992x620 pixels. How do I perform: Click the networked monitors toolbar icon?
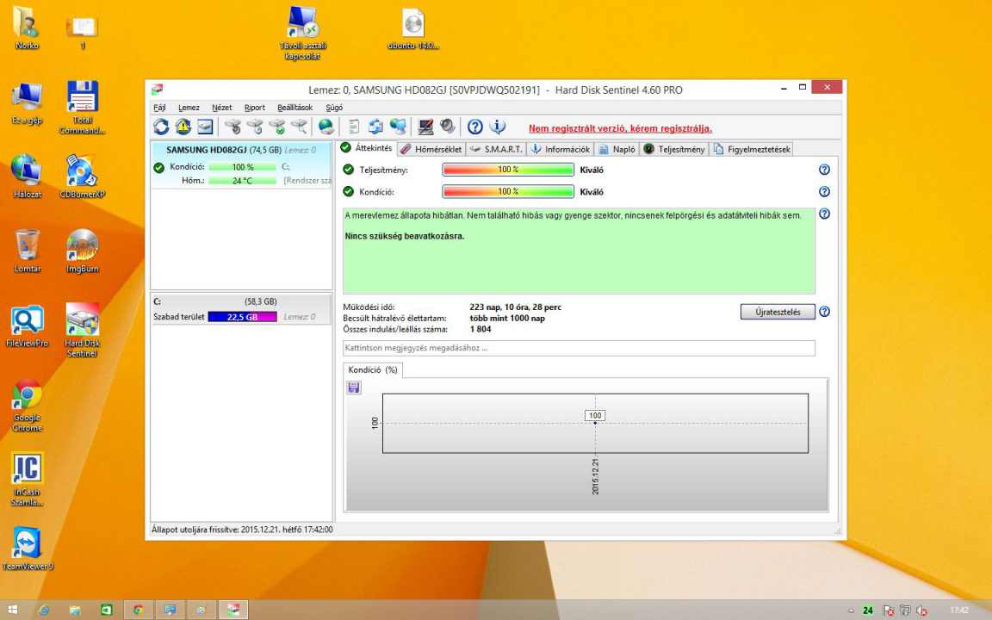click(x=398, y=127)
